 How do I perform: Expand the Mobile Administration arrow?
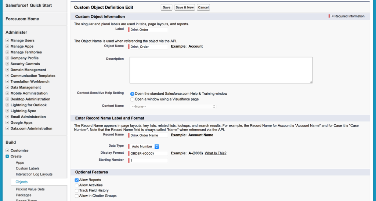[7, 93]
